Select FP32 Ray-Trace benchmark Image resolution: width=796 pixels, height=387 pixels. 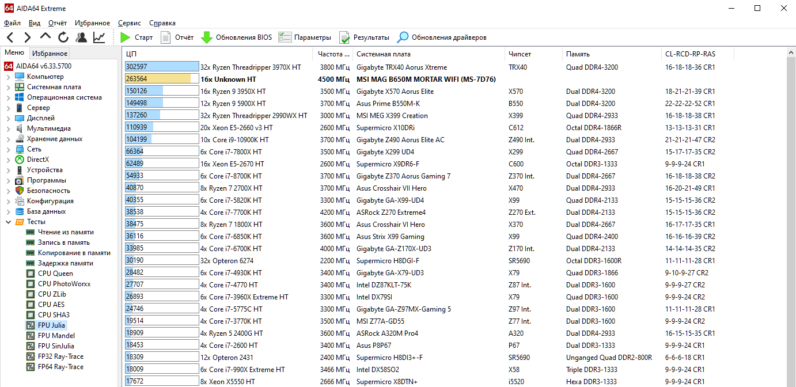click(x=60, y=356)
